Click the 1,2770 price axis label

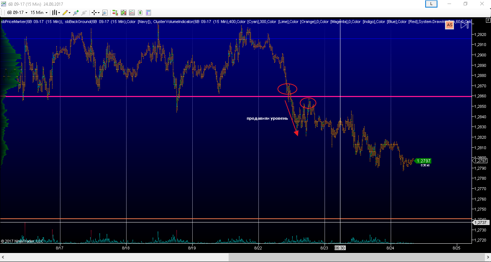click(481, 189)
